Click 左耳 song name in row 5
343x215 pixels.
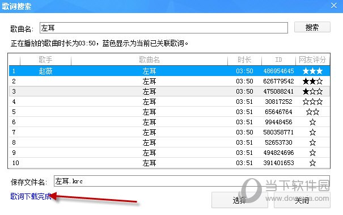point(149,112)
